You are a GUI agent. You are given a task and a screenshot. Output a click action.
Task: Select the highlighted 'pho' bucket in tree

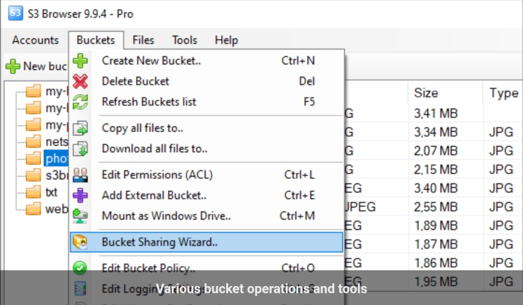pos(56,158)
